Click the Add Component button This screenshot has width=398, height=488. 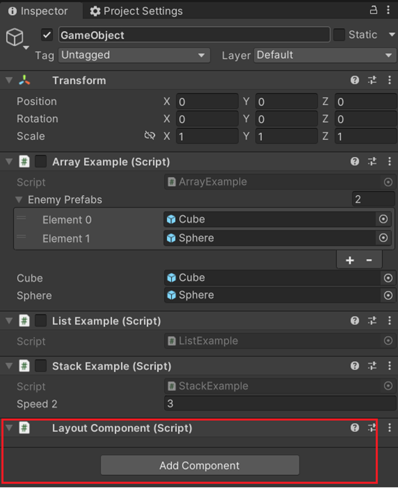[200, 465]
